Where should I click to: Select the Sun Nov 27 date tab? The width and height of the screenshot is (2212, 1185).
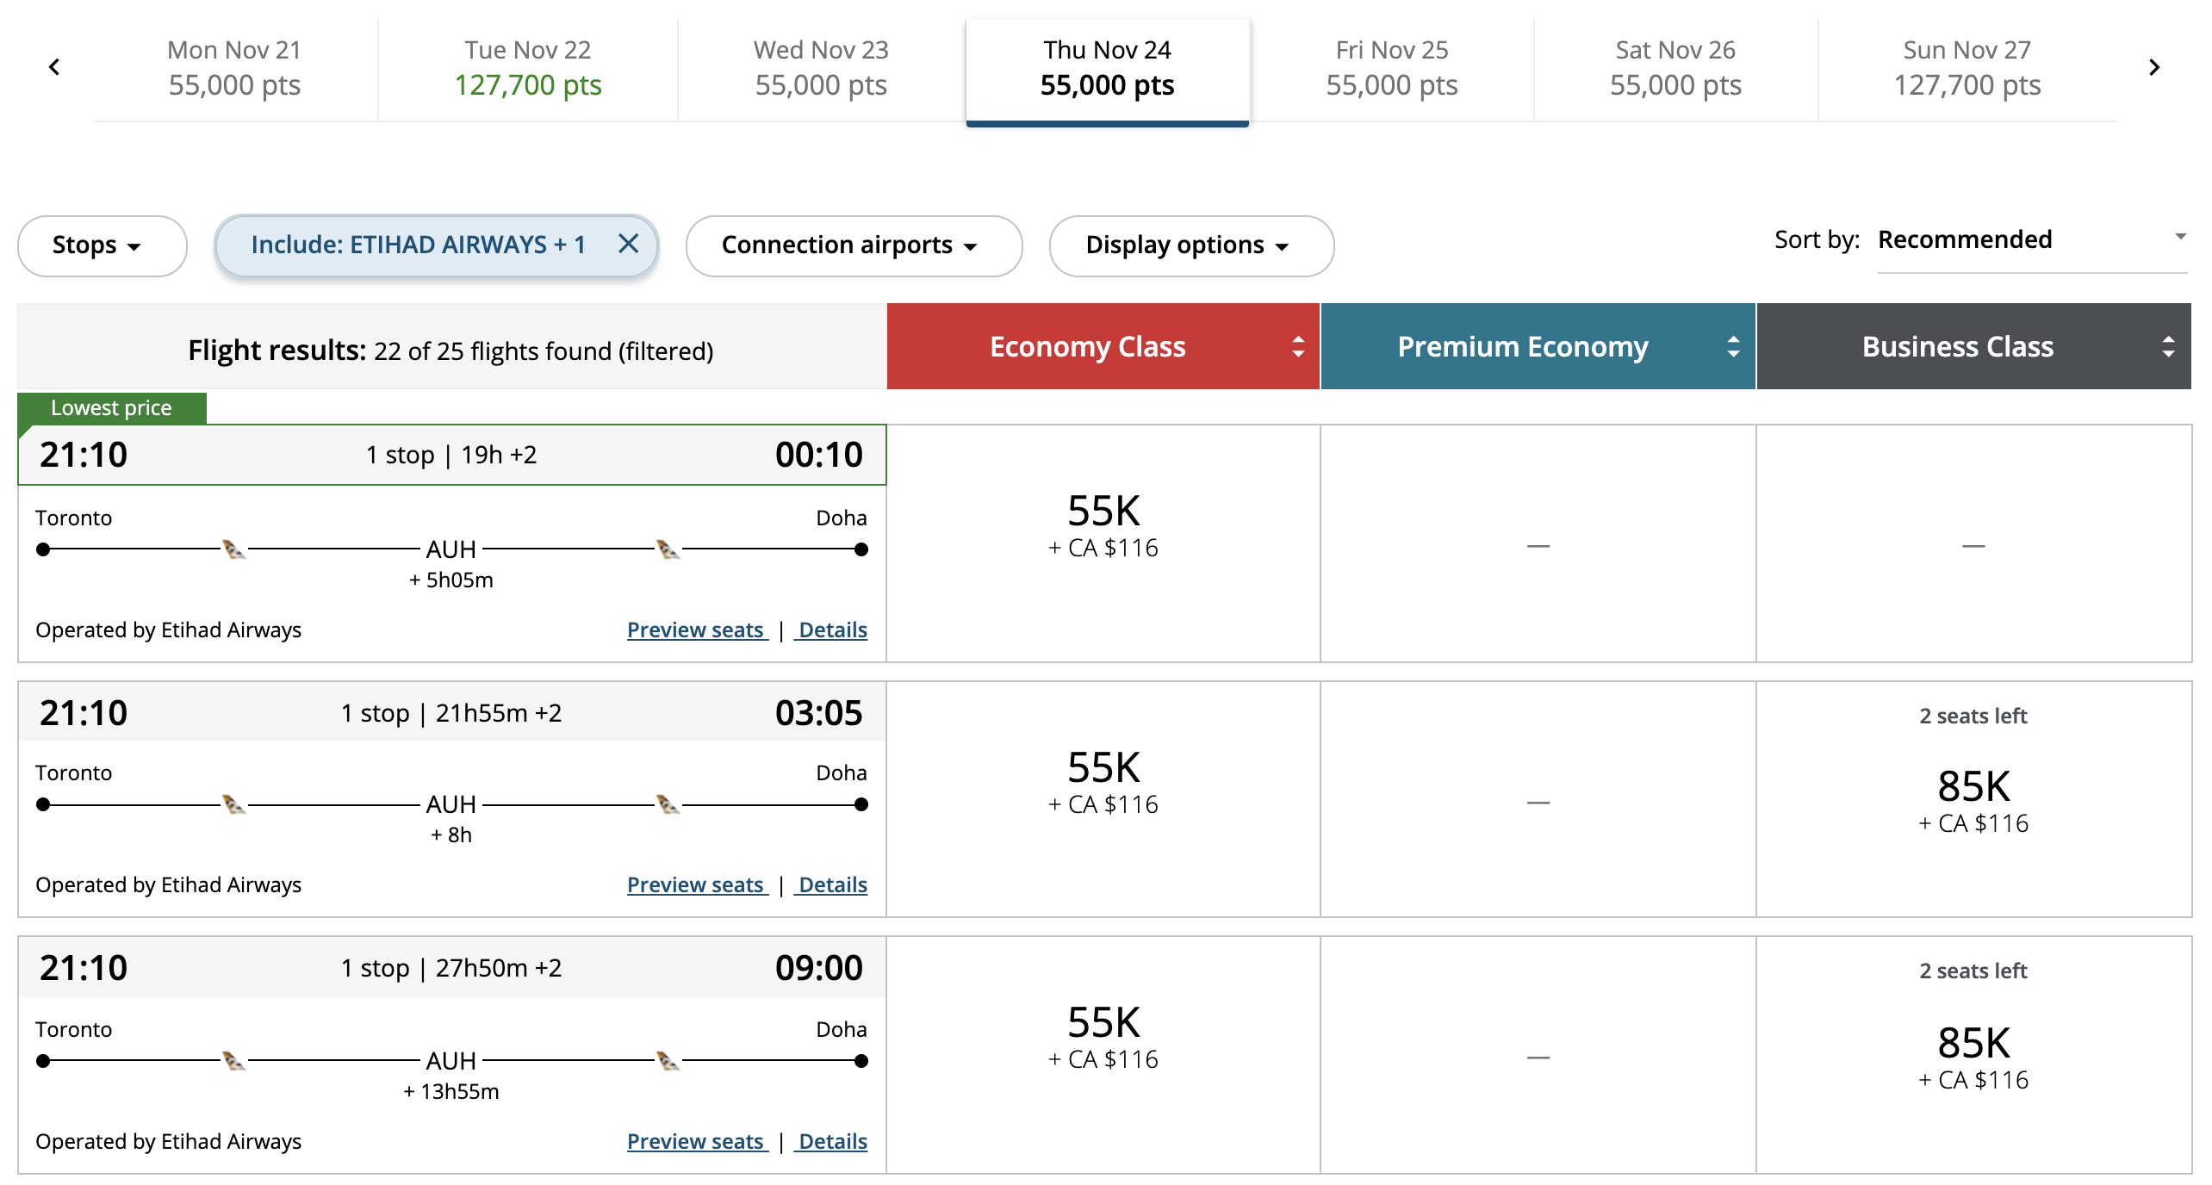point(1967,69)
